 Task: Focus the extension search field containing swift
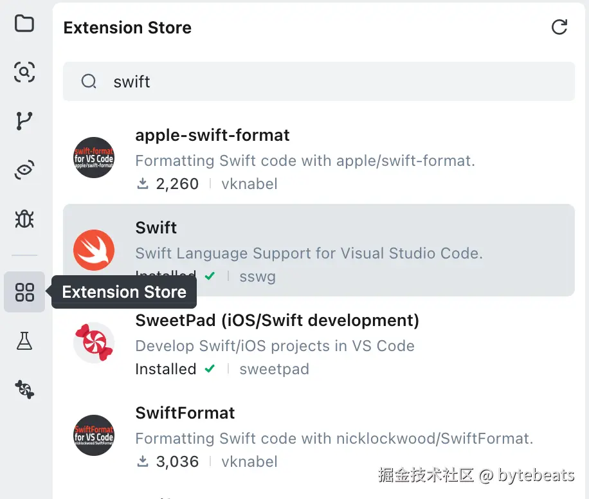318,82
